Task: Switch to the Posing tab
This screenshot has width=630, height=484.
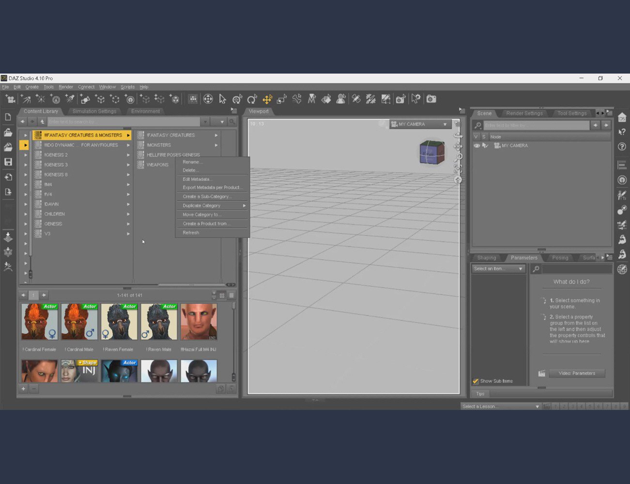Action: [560, 258]
